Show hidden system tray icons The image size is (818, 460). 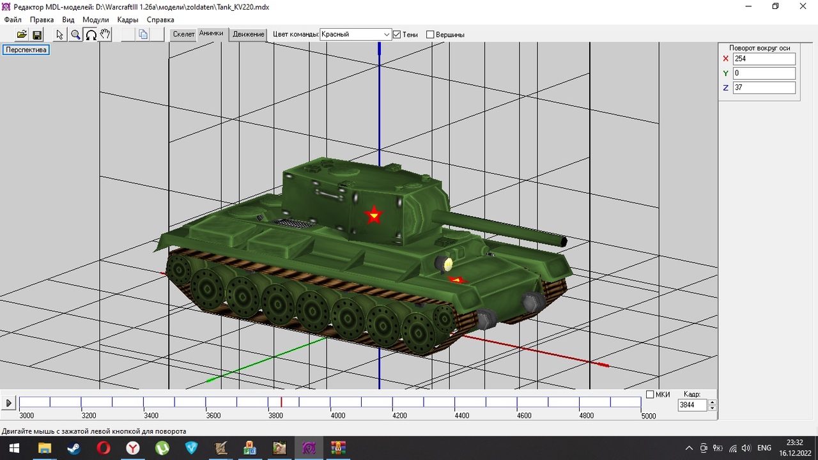tap(689, 448)
